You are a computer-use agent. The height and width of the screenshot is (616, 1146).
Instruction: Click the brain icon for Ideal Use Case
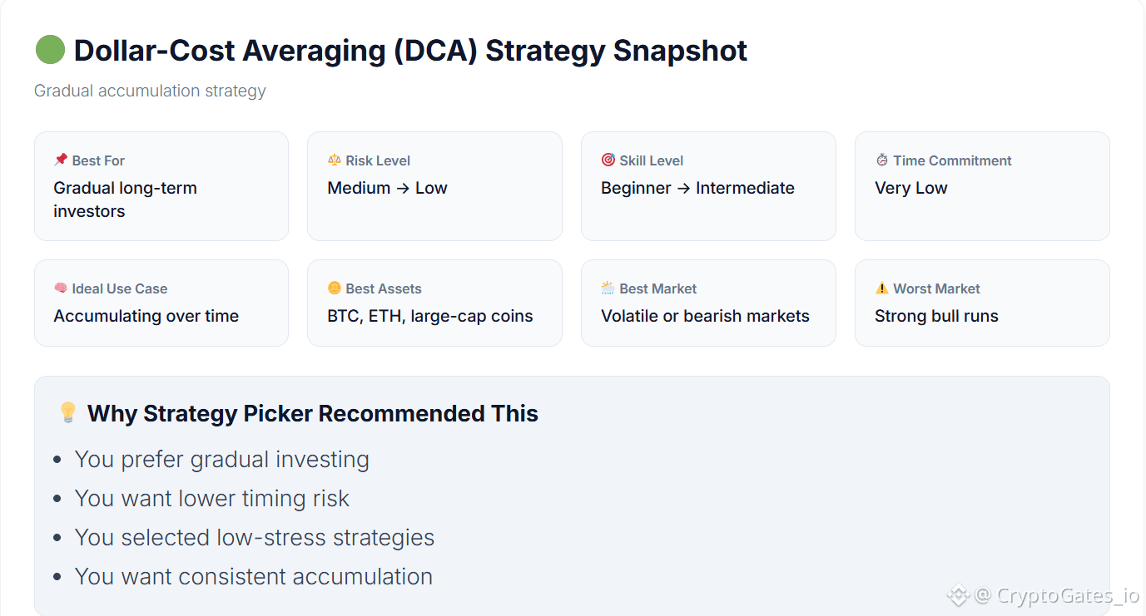pos(61,288)
